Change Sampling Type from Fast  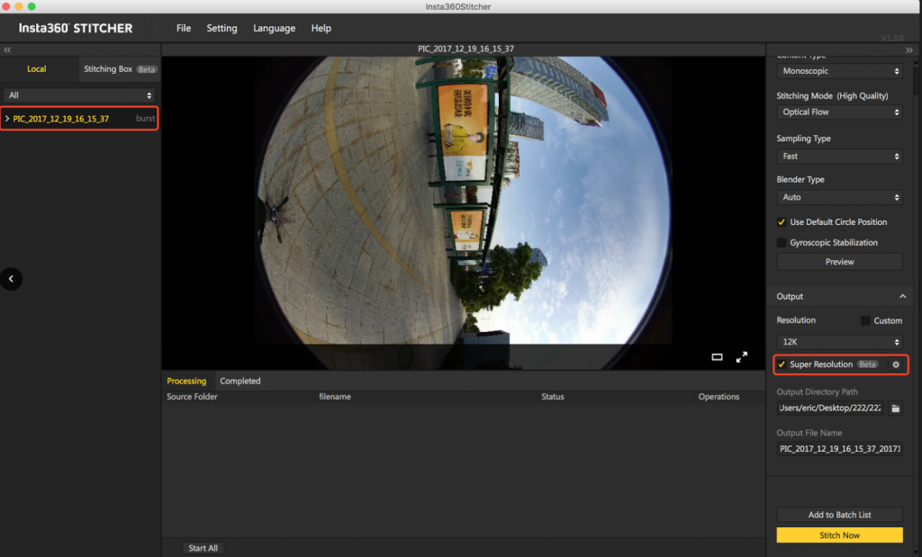[839, 156]
